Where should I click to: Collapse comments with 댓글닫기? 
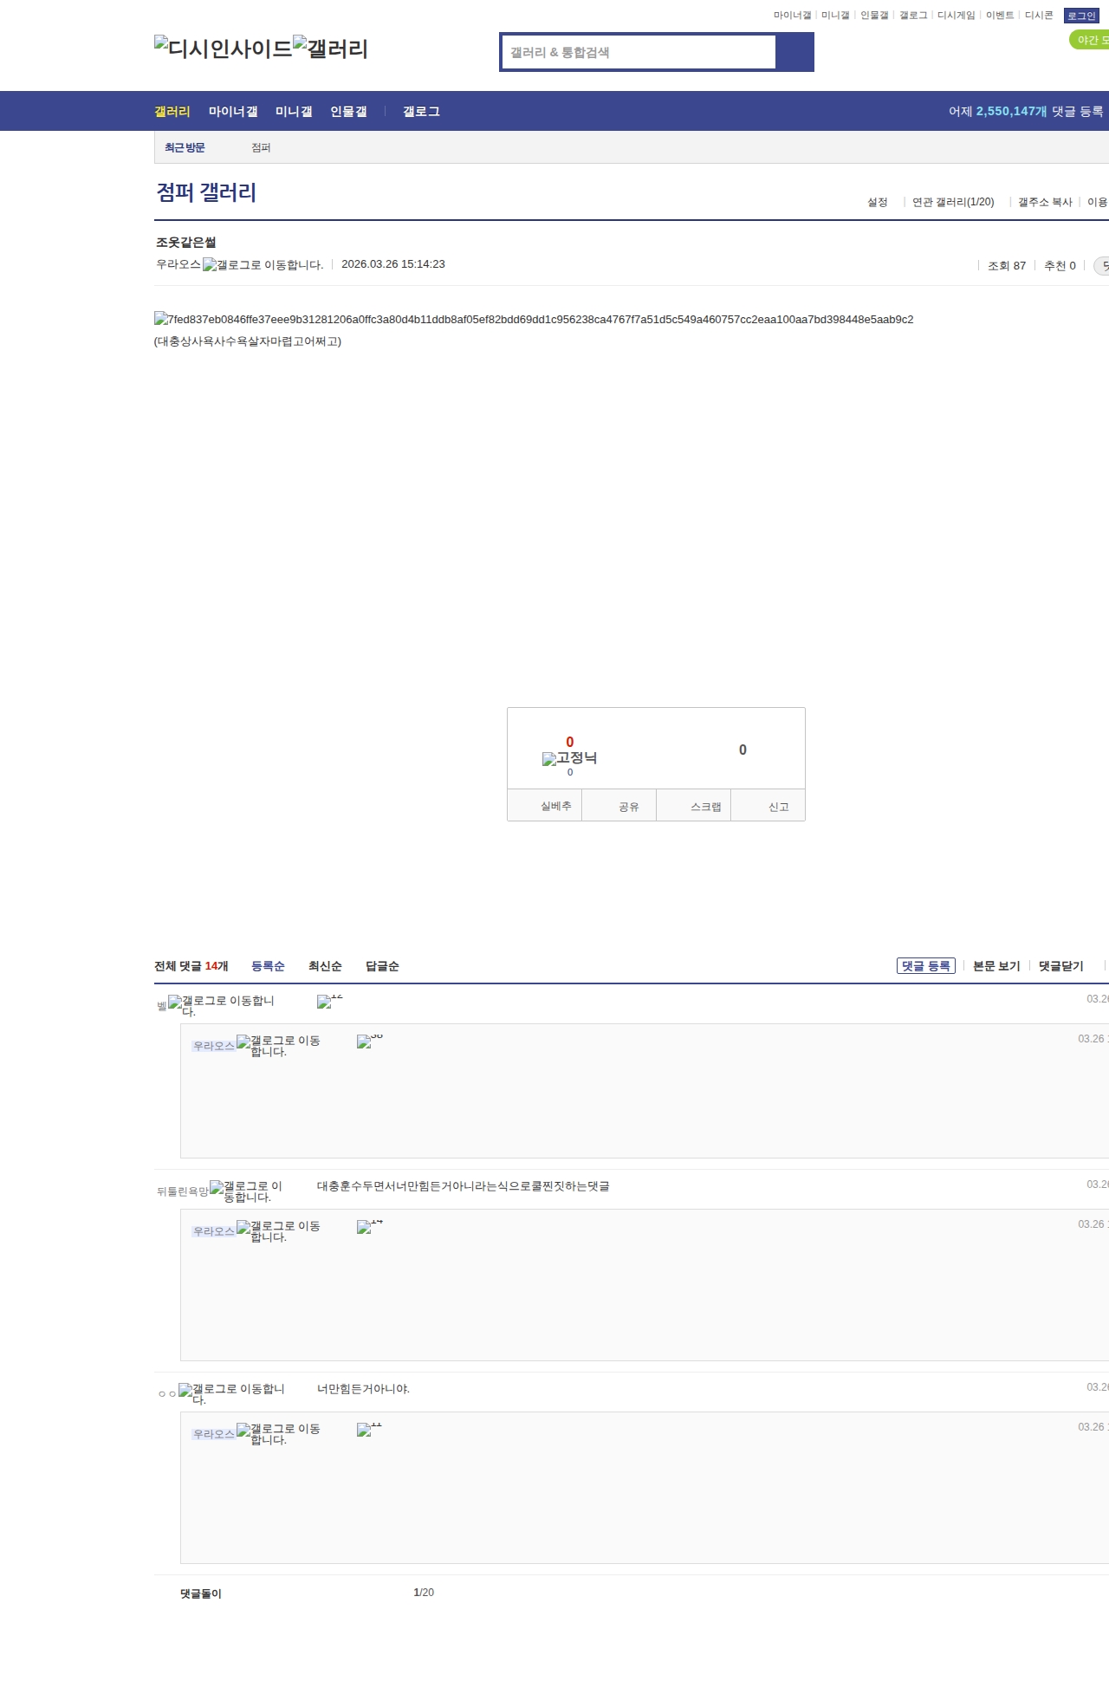click(x=1061, y=966)
